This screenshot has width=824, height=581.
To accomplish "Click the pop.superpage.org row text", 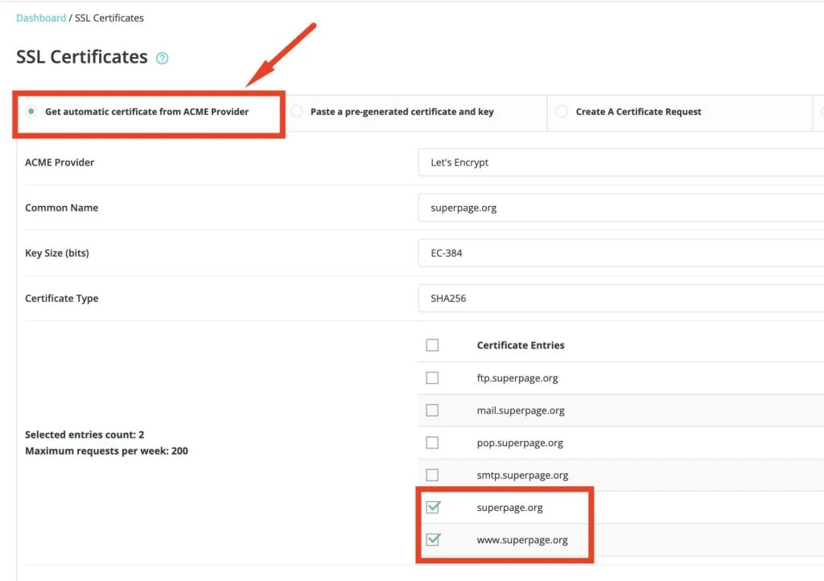I will [520, 443].
